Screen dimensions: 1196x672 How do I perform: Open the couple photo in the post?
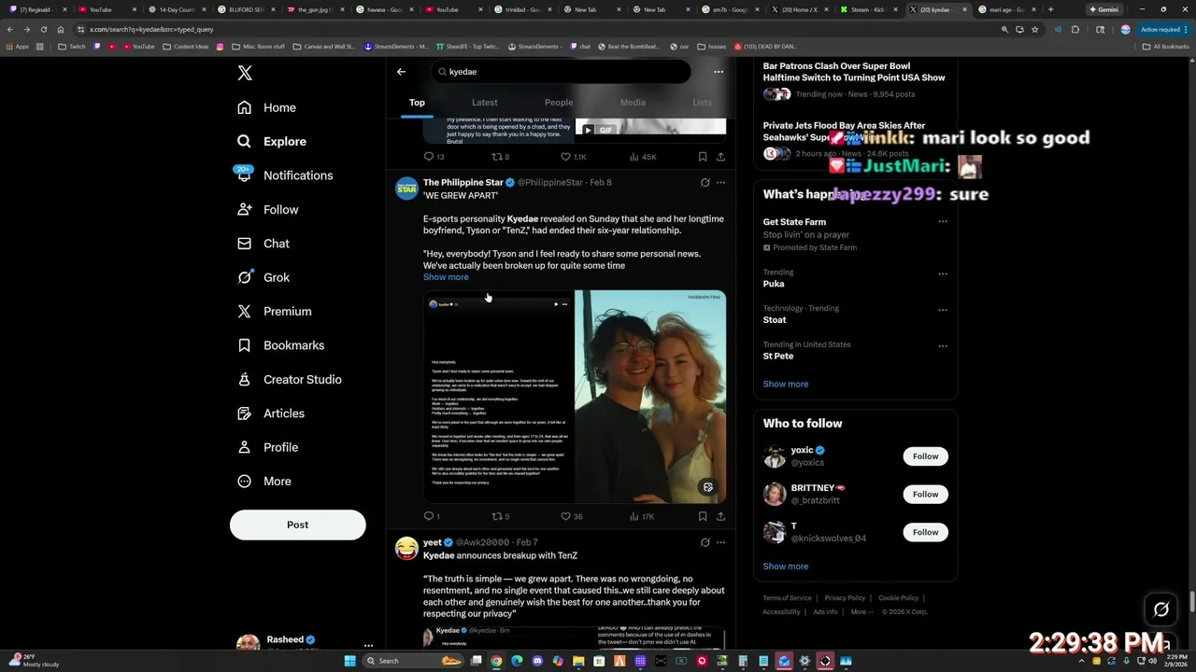point(650,397)
